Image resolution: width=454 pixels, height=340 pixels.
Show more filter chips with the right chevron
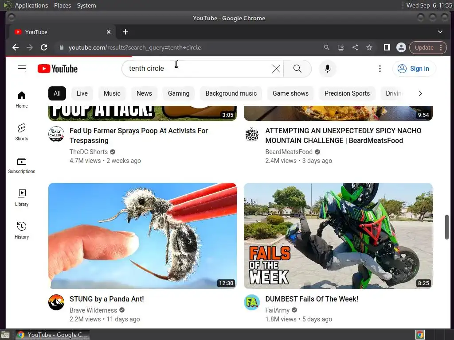pos(420,93)
